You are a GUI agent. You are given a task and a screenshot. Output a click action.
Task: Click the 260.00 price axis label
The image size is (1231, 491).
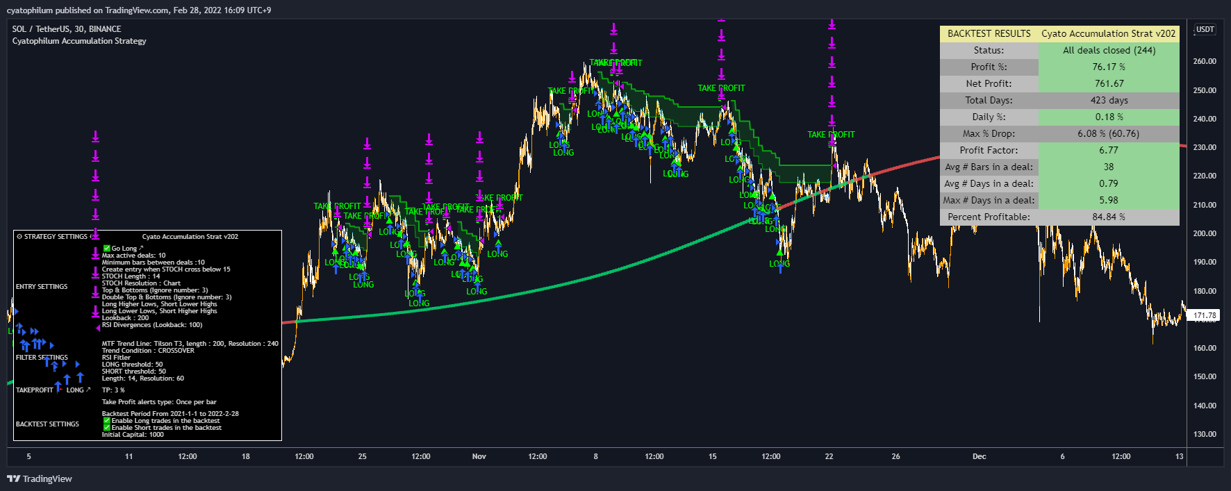click(x=1205, y=61)
